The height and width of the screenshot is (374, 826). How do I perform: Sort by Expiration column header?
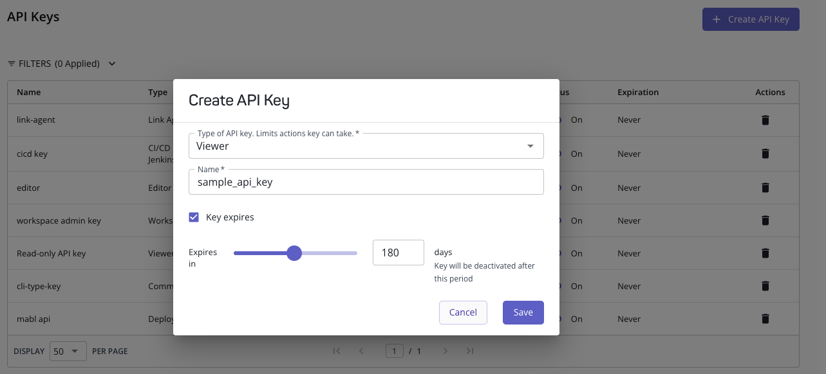click(637, 92)
